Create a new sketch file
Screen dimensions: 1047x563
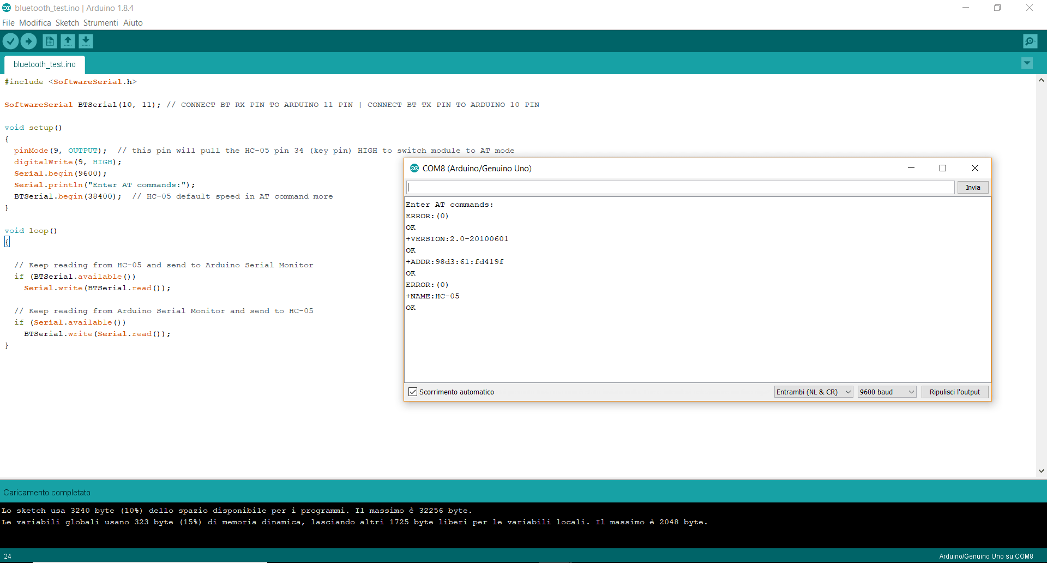(50, 41)
